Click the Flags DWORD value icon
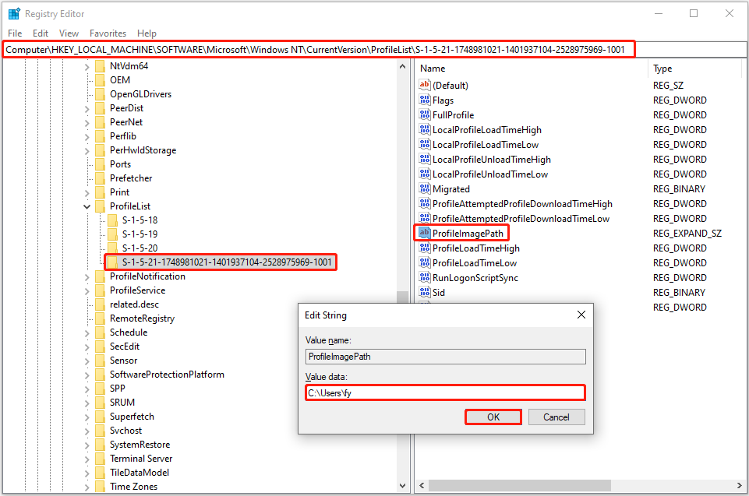 [424, 100]
